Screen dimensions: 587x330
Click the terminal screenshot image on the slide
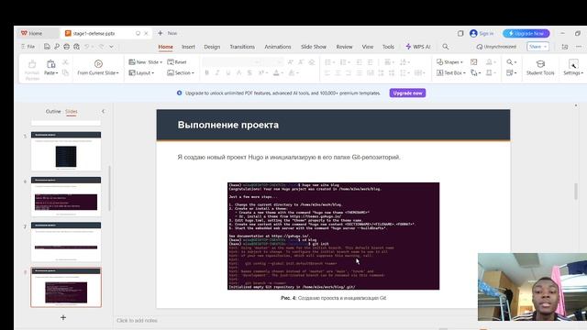(333, 236)
